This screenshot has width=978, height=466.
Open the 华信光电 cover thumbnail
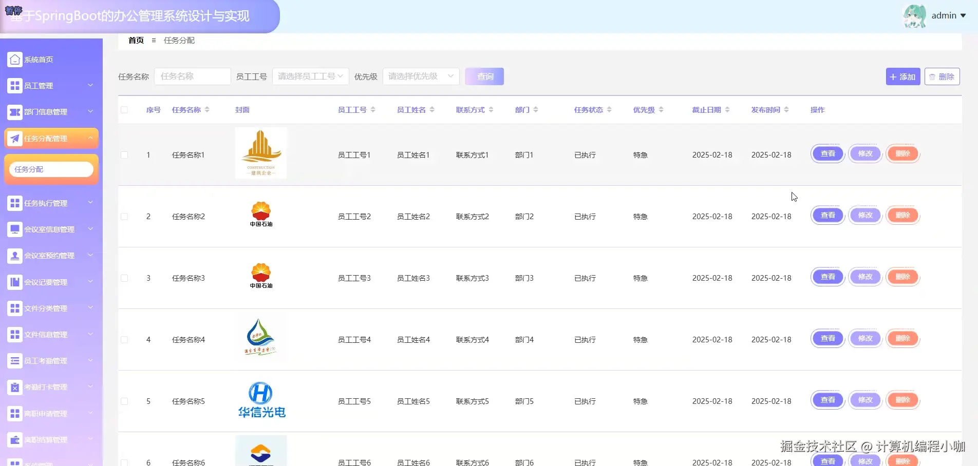point(261,400)
